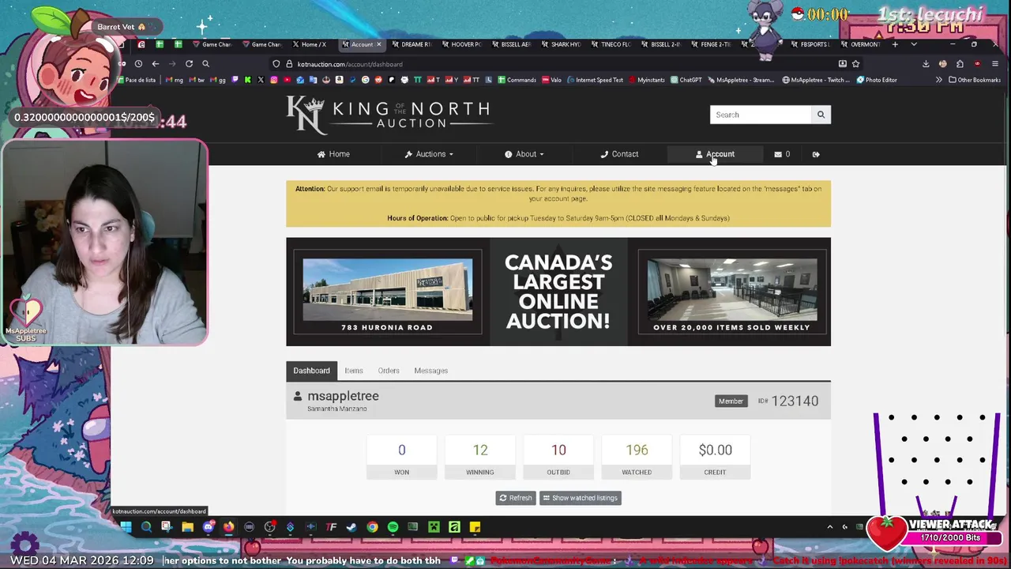Open the Photo Editor bookmark

(876, 80)
